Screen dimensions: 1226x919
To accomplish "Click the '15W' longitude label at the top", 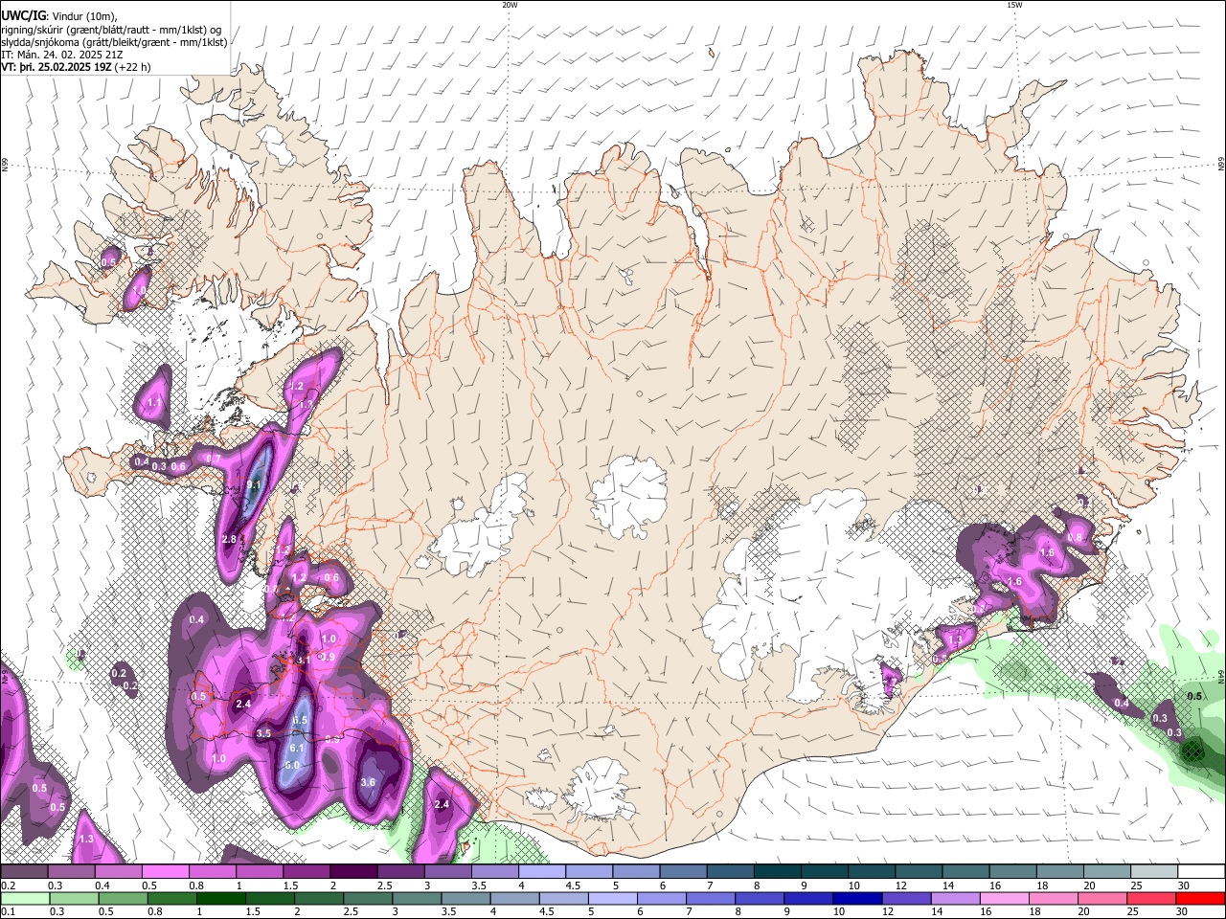I will (1014, 5).
